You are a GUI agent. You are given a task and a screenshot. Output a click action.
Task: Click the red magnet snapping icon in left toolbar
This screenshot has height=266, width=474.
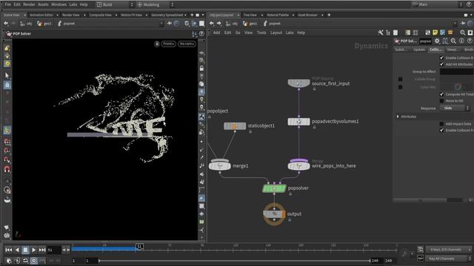tap(7, 169)
